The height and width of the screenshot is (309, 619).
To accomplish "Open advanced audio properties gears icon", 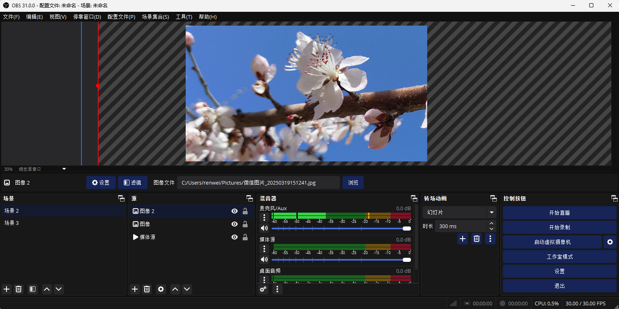I will click(x=263, y=289).
